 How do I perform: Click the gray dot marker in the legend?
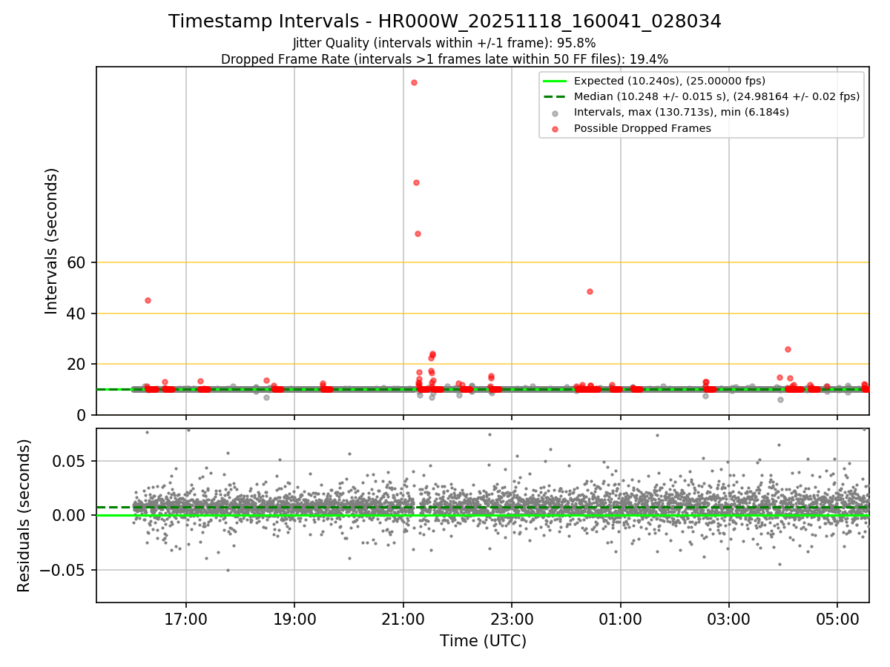pyautogui.click(x=555, y=113)
